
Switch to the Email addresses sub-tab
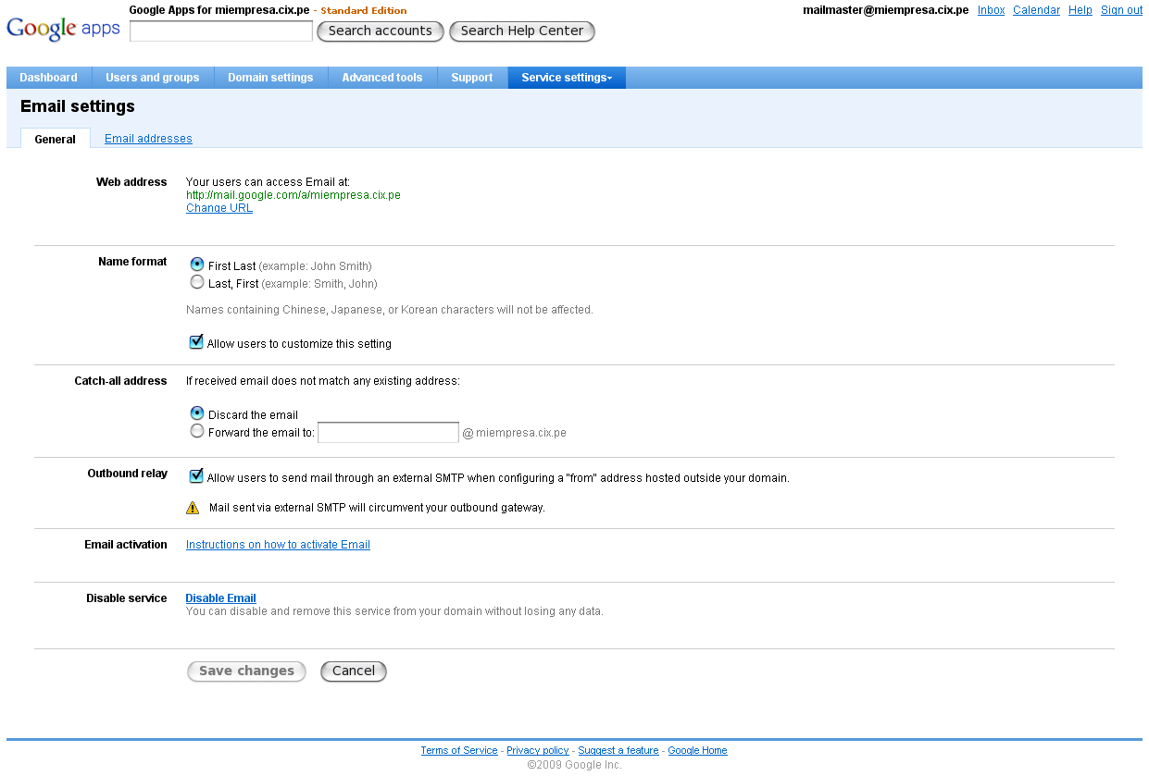click(x=148, y=139)
